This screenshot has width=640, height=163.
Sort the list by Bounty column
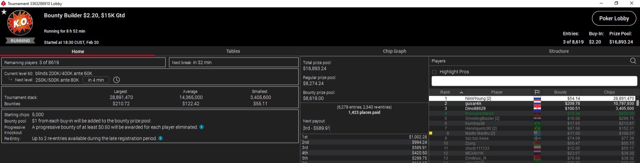(560, 92)
